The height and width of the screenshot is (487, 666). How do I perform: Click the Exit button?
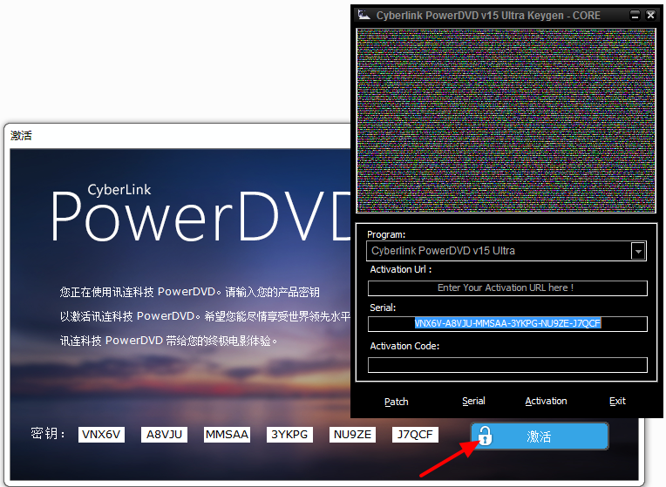click(617, 402)
